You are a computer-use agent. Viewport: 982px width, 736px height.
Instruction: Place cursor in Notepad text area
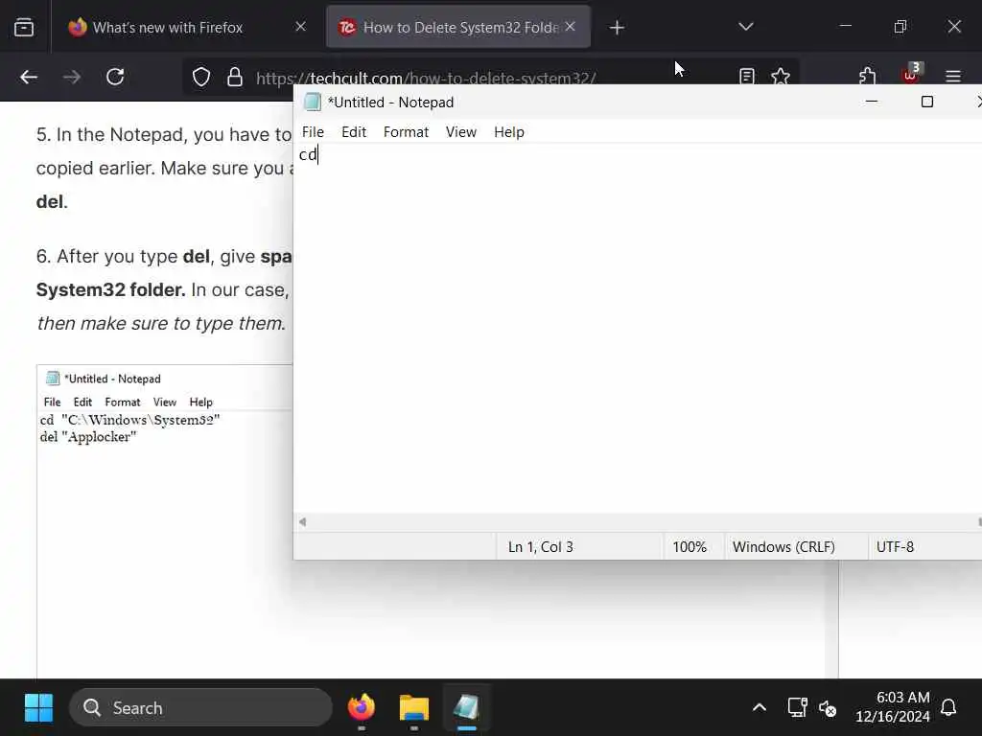tap(638, 329)
